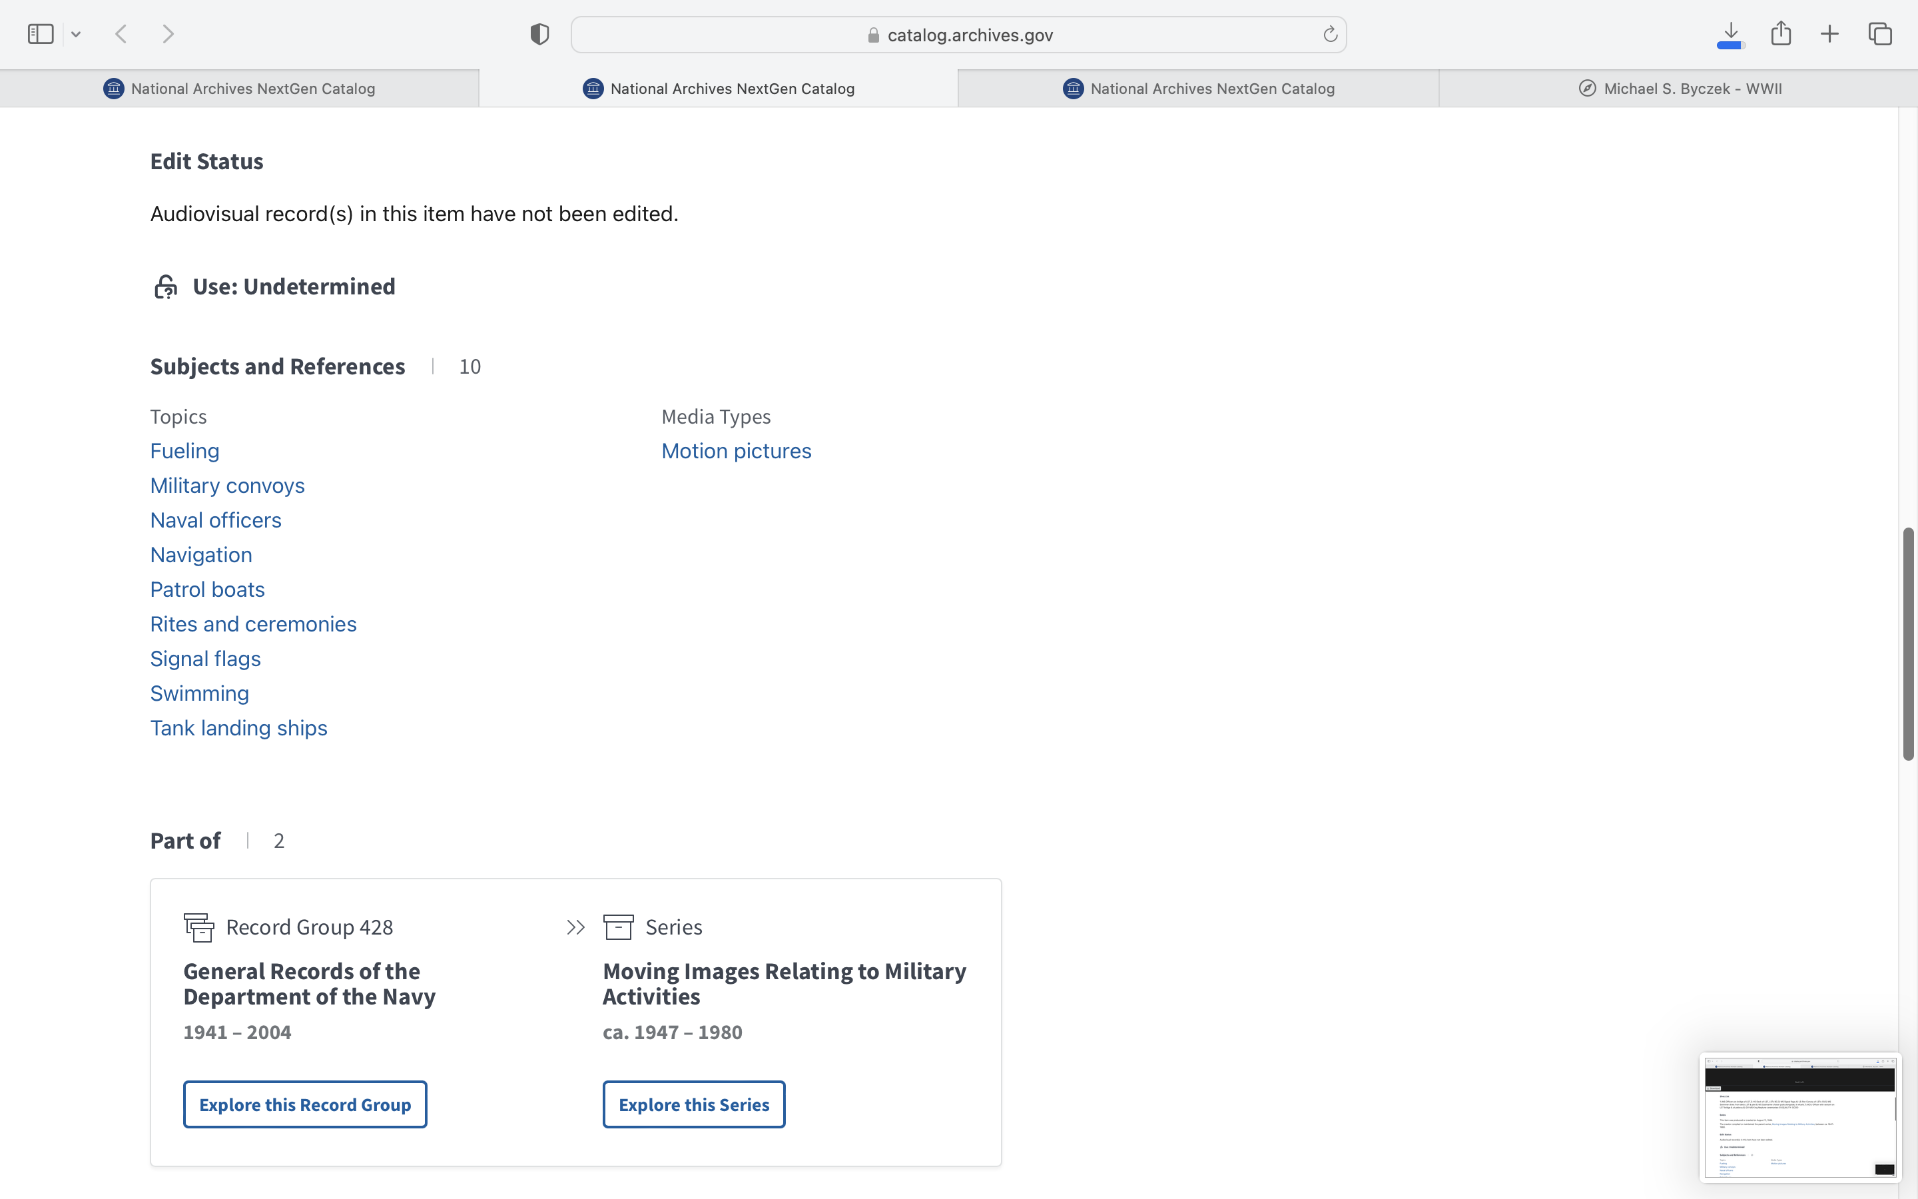Open a new tab with the plus icon
This screenshot has width=1918, height=1199.
pyautogui.click(x=1829, y=34)
